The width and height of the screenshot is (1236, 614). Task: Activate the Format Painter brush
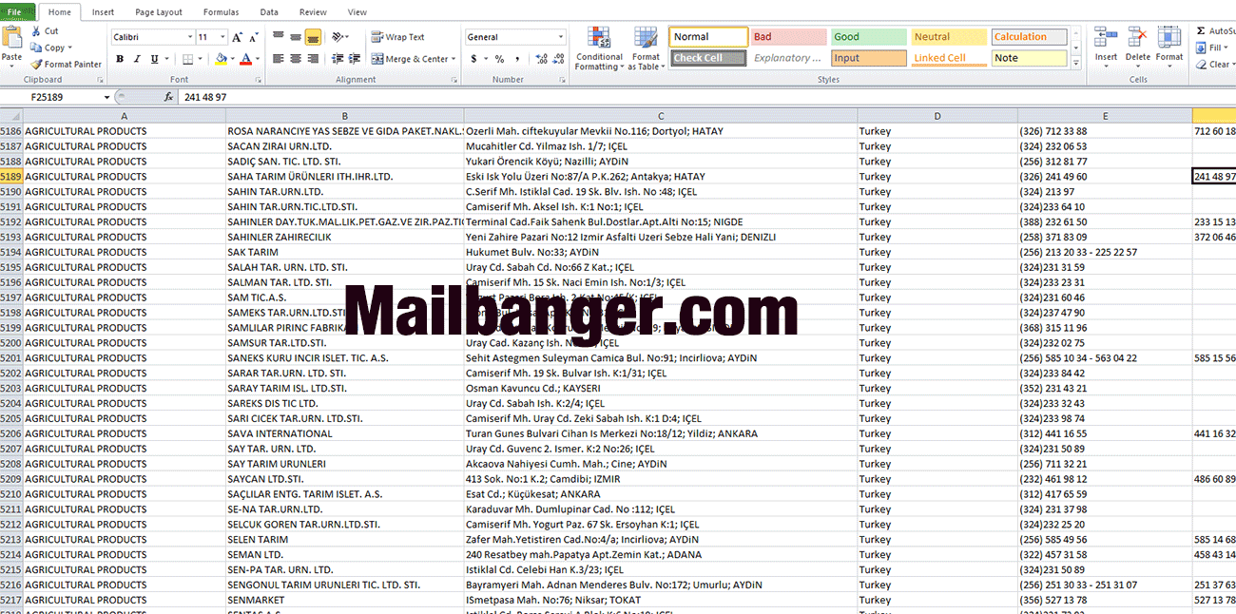66,65
